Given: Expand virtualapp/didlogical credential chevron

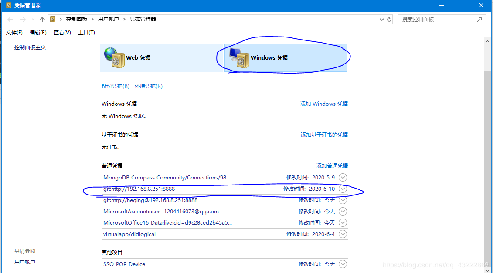Looking at the screenshot, I should pyautogui.click(x=343, y=234).
